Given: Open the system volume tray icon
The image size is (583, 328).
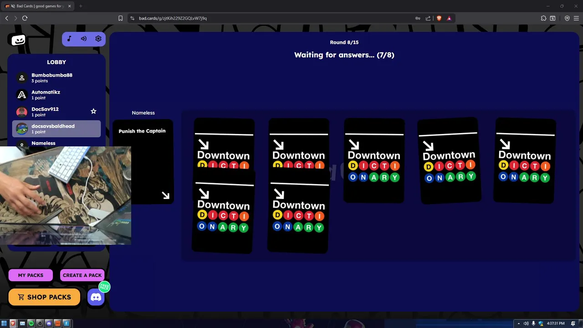Looking at the screenshot, I should click(526, 323).
